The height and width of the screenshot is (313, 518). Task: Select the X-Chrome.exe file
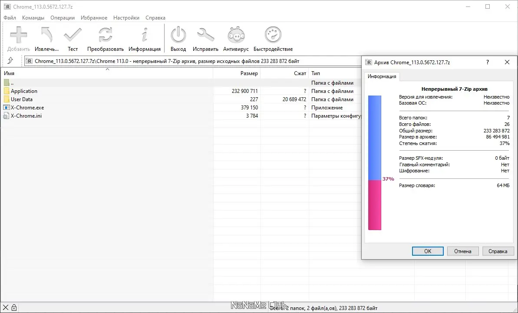click(26, 107)
